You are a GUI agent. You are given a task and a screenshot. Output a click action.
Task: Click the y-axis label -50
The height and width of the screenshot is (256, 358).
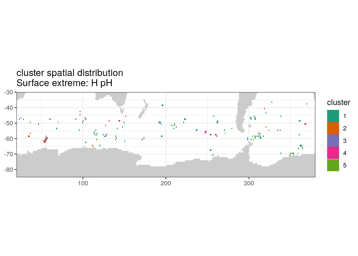pos(9,123)
